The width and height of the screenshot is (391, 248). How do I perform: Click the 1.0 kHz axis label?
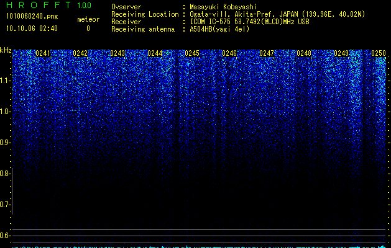click(6, 112)
